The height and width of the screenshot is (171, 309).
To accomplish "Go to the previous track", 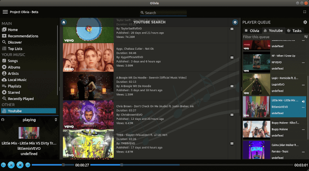I will [x=3, y=165].
